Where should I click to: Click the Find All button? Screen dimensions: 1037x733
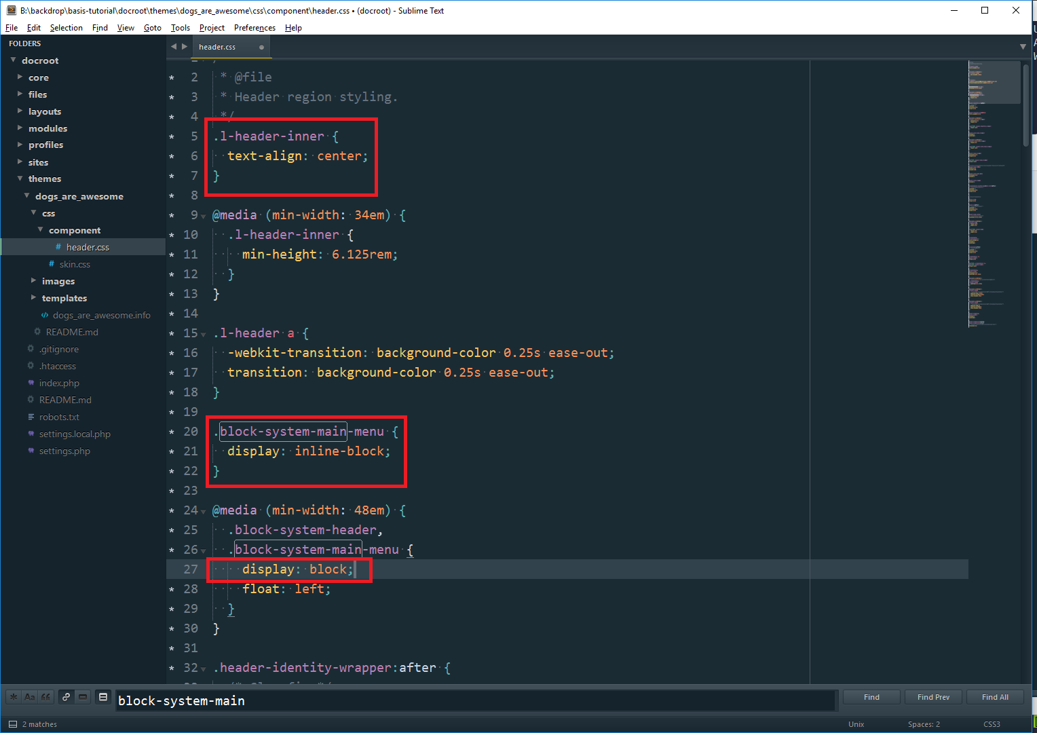click(x=995, y=697)
